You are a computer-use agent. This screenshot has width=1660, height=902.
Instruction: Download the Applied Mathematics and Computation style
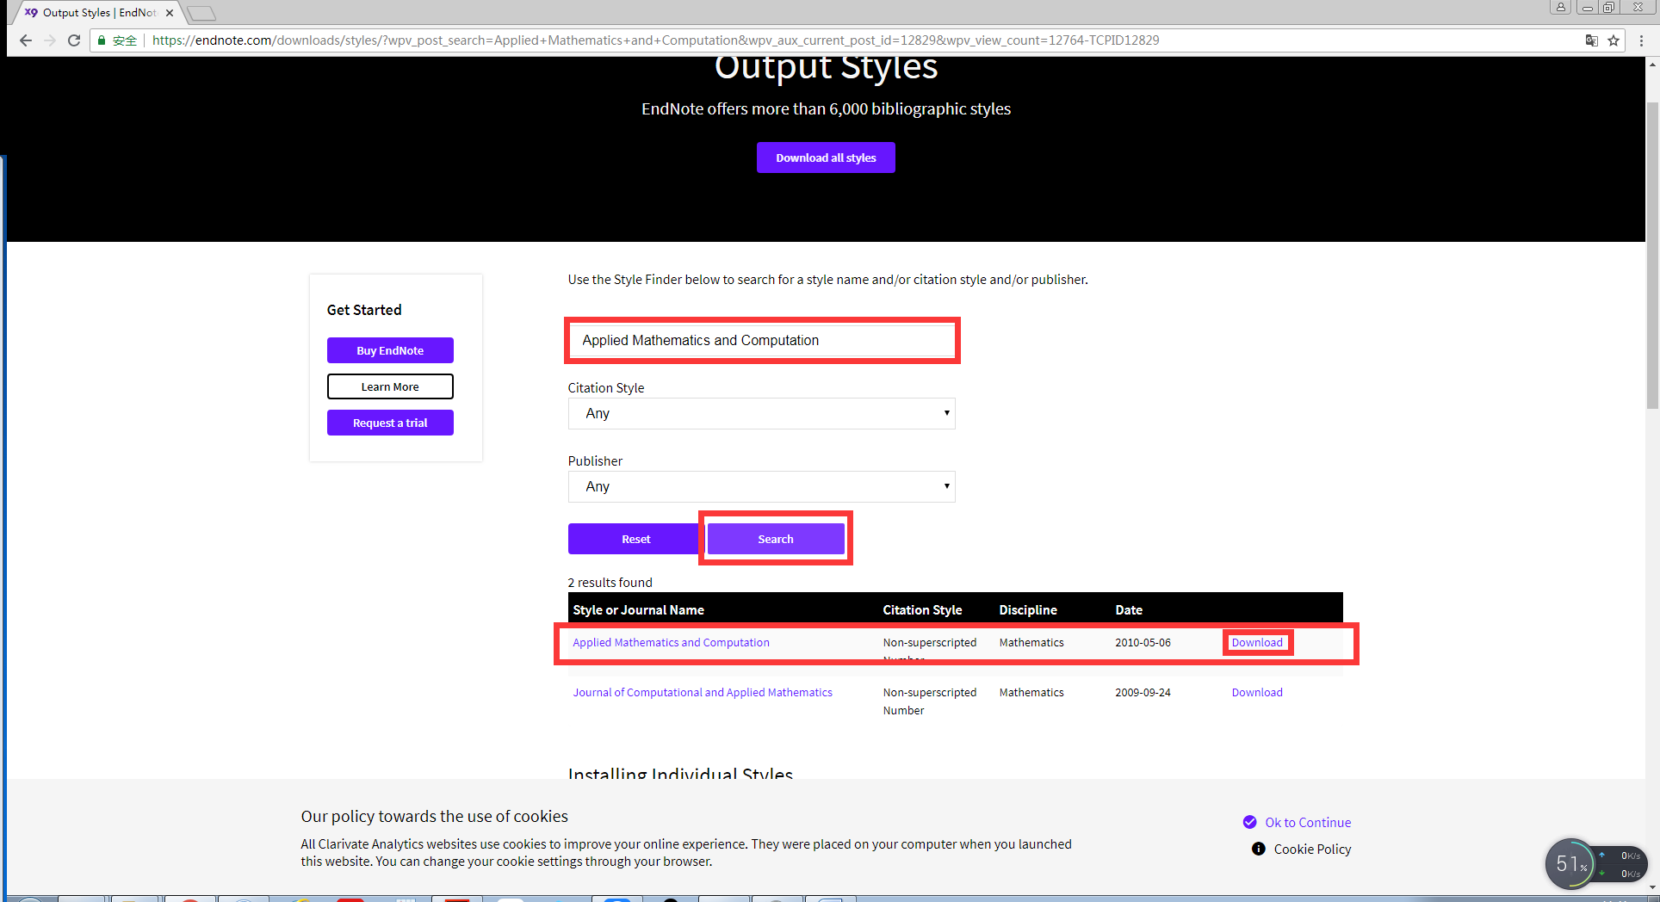pos(1257,642)
